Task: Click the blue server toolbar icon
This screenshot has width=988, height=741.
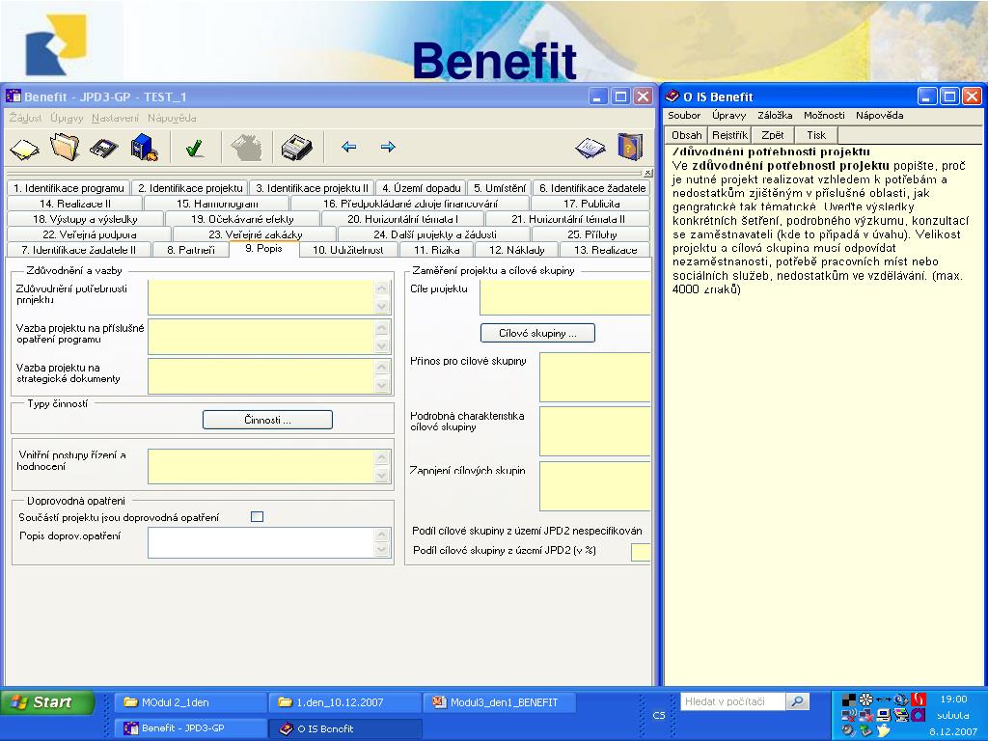Action: (x=145, y=148)
